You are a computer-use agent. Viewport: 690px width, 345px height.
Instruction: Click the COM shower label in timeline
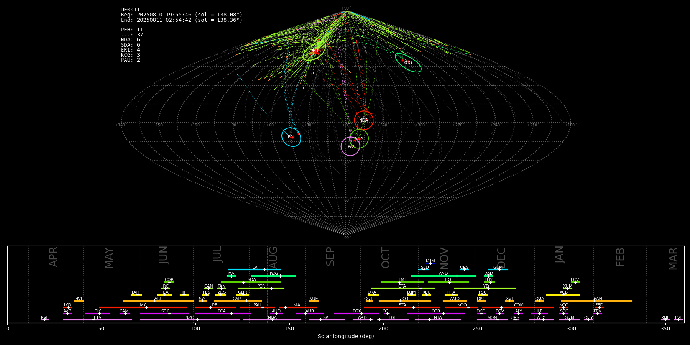[519, 305]
